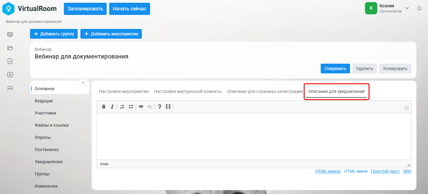Image resolution: width=428 pixels, height=194 pixels.
Task: Open the Файлы и ссылки section
Action: tap(52, 125)
